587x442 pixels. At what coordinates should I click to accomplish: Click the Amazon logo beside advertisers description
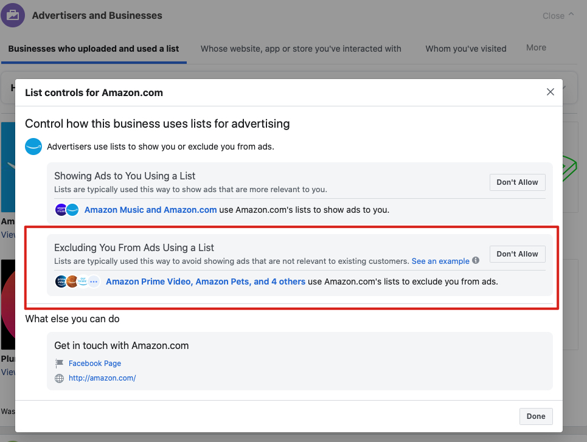point(33,147)
